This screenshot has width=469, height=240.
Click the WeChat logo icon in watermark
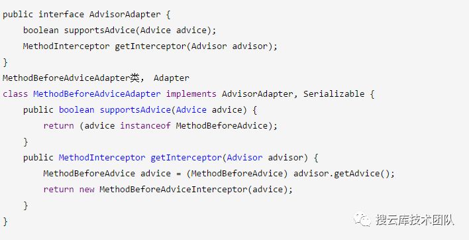[x=362, y=219]
